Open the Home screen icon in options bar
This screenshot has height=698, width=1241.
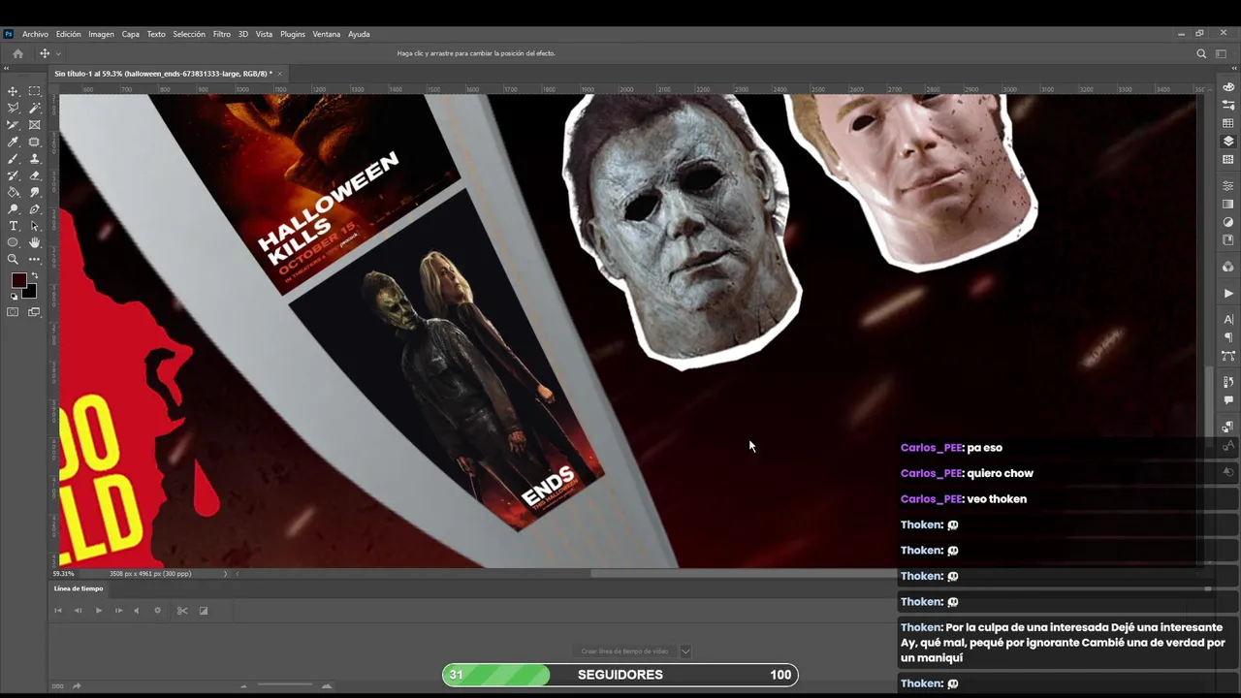coord(17,53)
